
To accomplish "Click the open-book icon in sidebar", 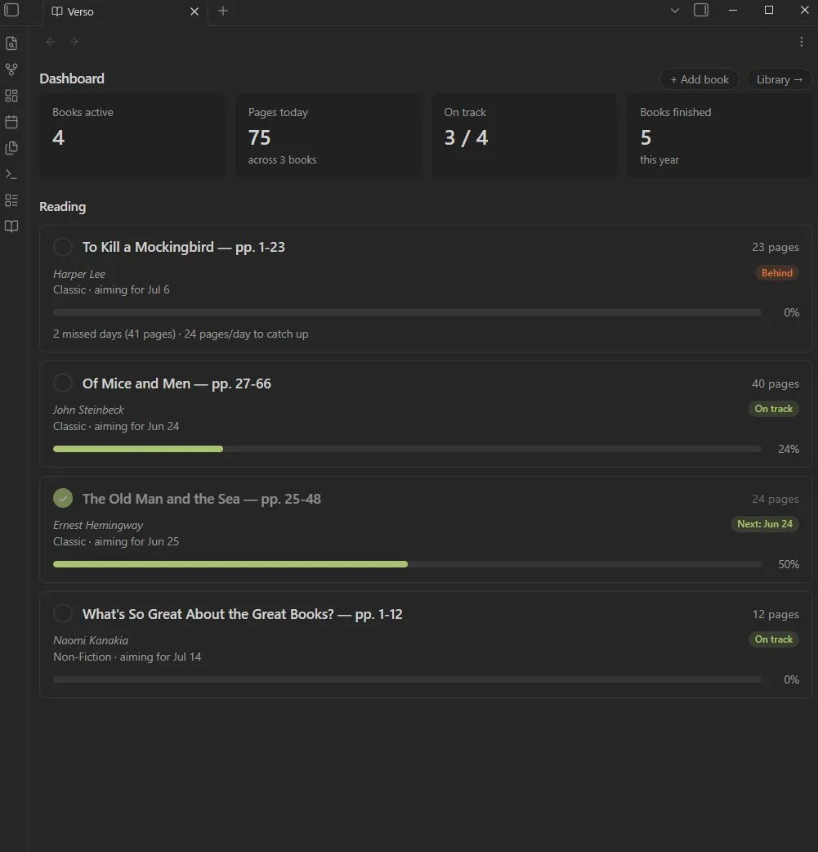I will (11, 226).
